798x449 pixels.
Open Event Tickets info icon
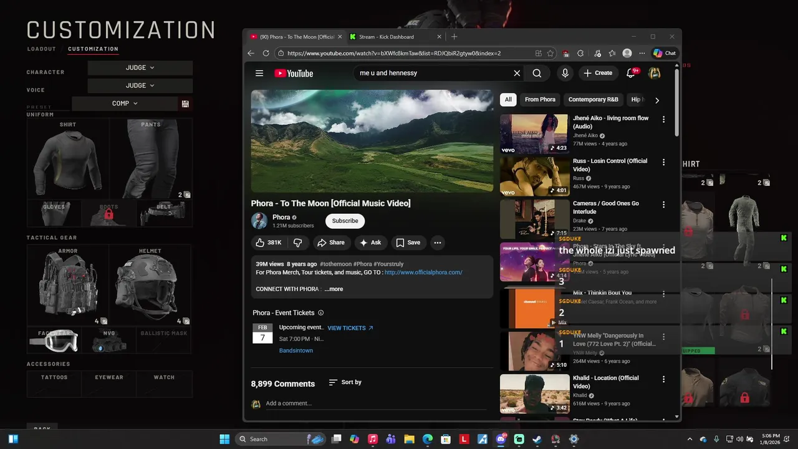pos(321,313)
